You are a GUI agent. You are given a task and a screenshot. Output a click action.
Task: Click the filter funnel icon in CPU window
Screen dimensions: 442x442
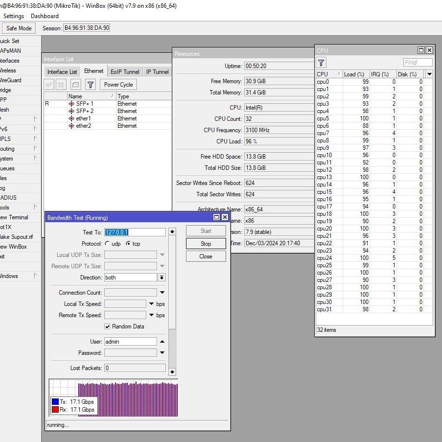[321, 63]
